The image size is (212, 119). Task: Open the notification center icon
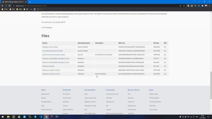point(208,117)
